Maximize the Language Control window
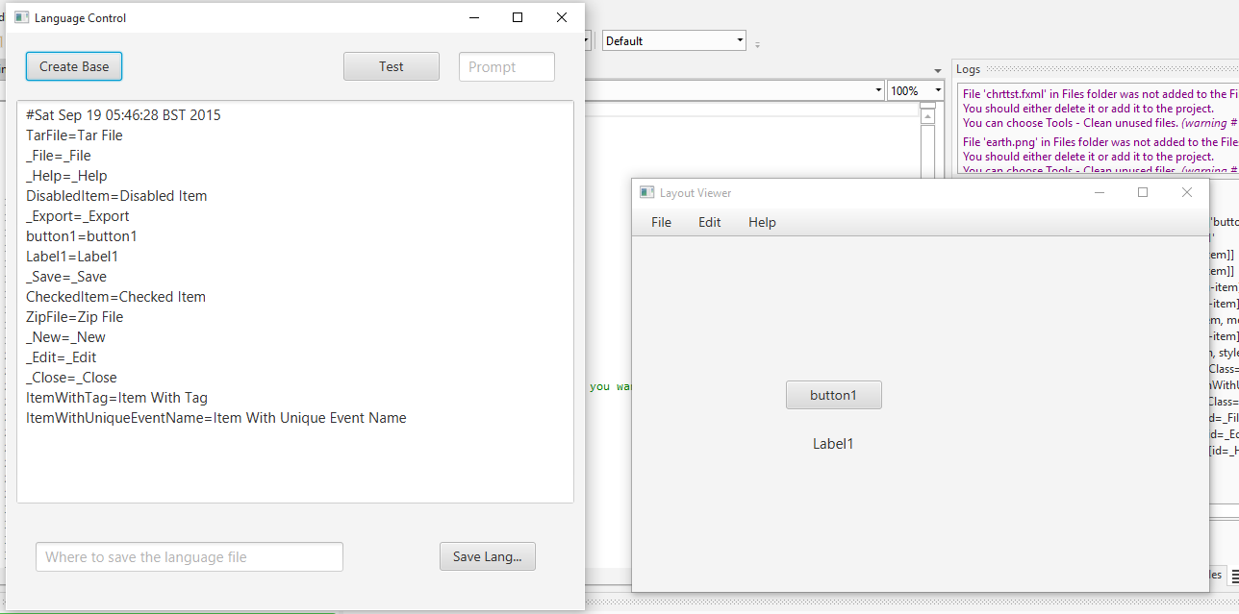This screenshot has width=1239, height=614. tap(518, 17)
